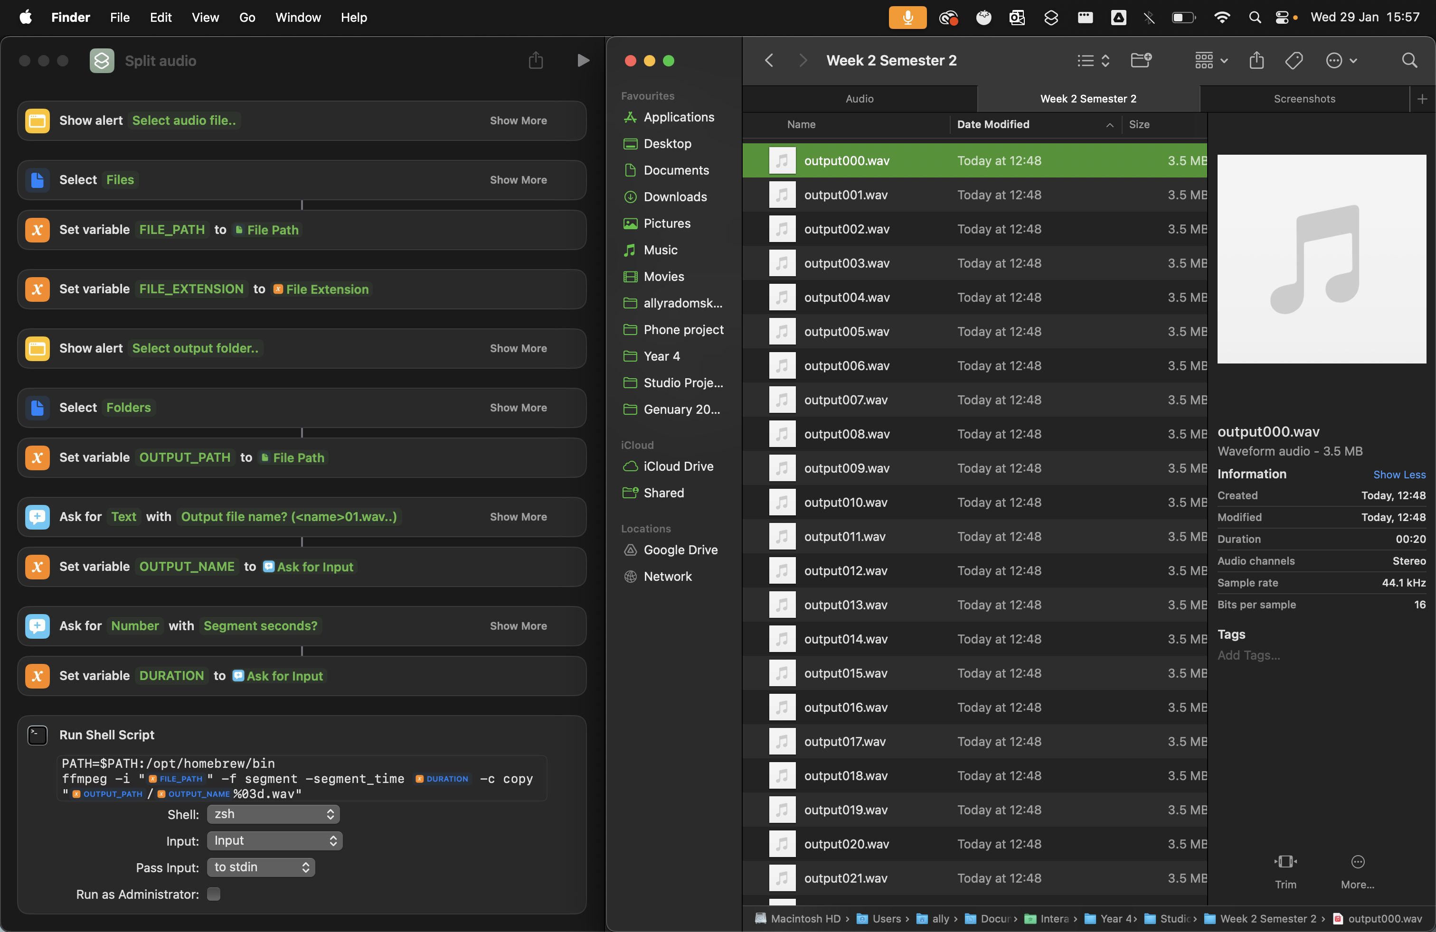This screenshot has height=932, width=1436.
Task: Go forward in Finder
Action: (x=803, y=60)
